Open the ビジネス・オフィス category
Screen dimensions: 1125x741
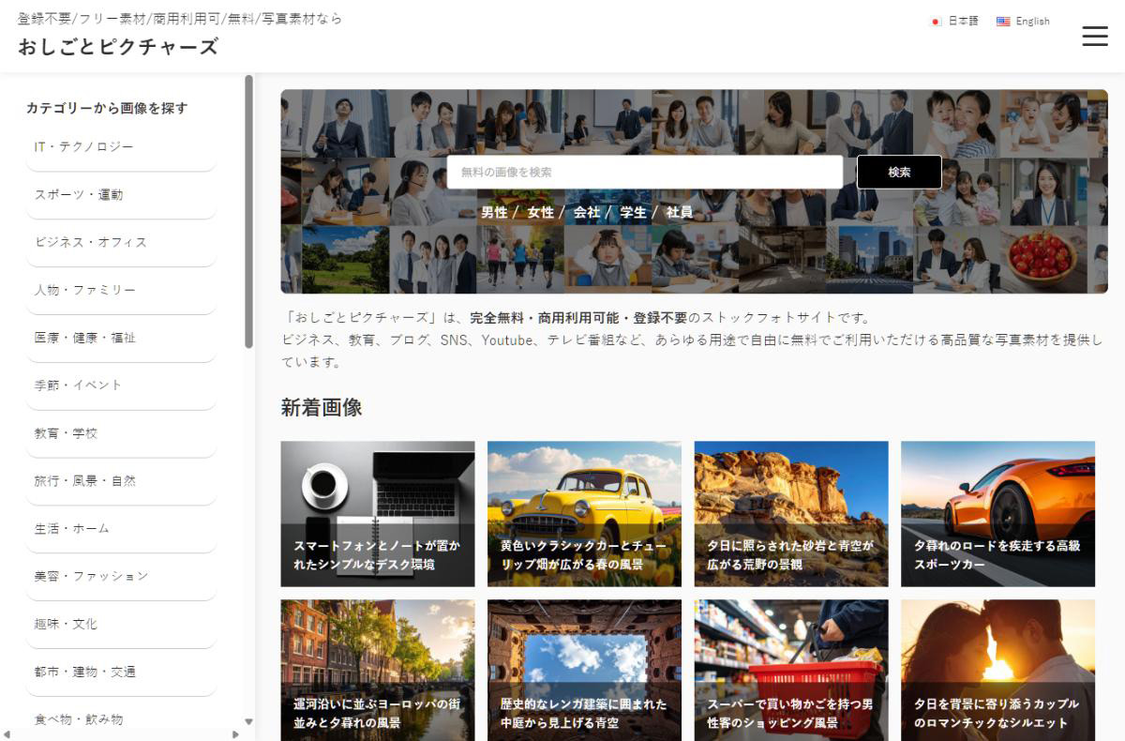121,243
